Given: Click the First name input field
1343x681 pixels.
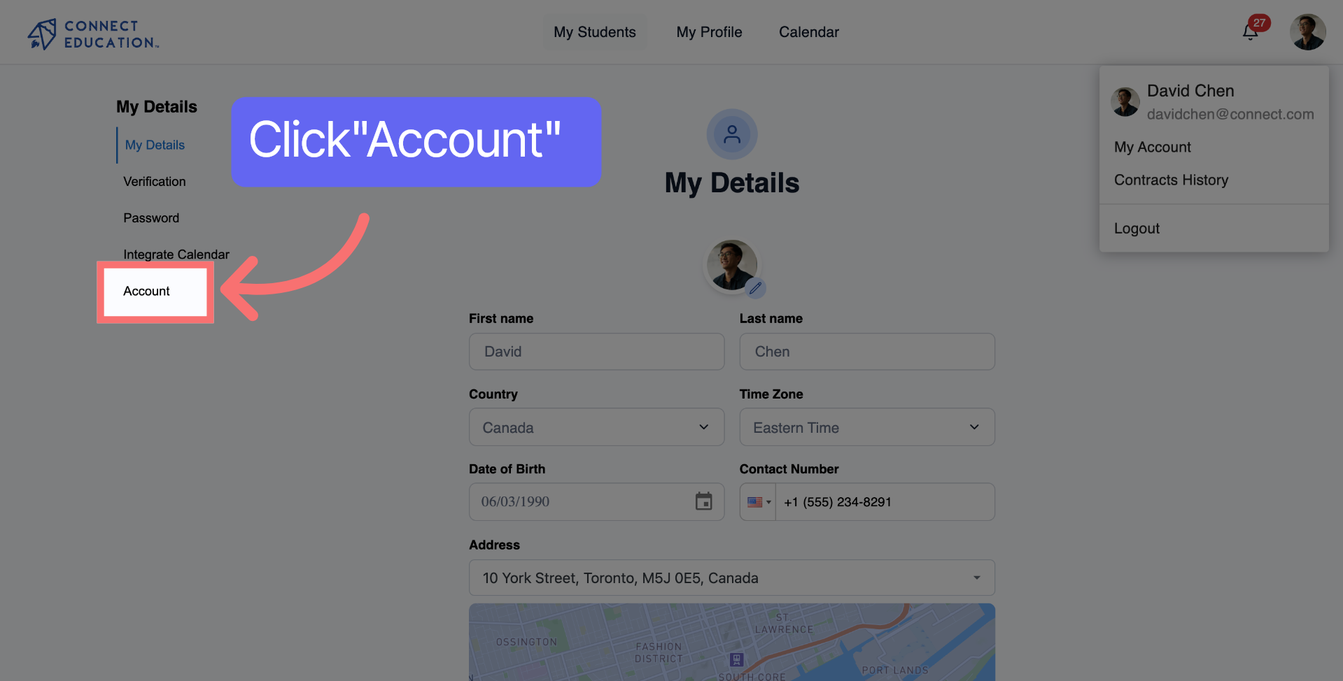Looking at the screenshot, I should 596,352.
